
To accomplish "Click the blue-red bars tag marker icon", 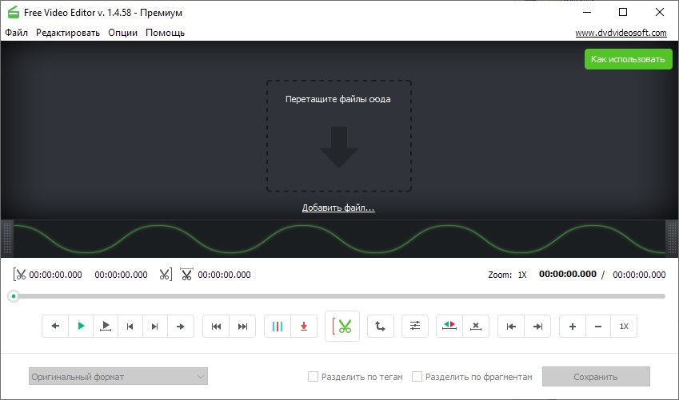I will [278, 326].
